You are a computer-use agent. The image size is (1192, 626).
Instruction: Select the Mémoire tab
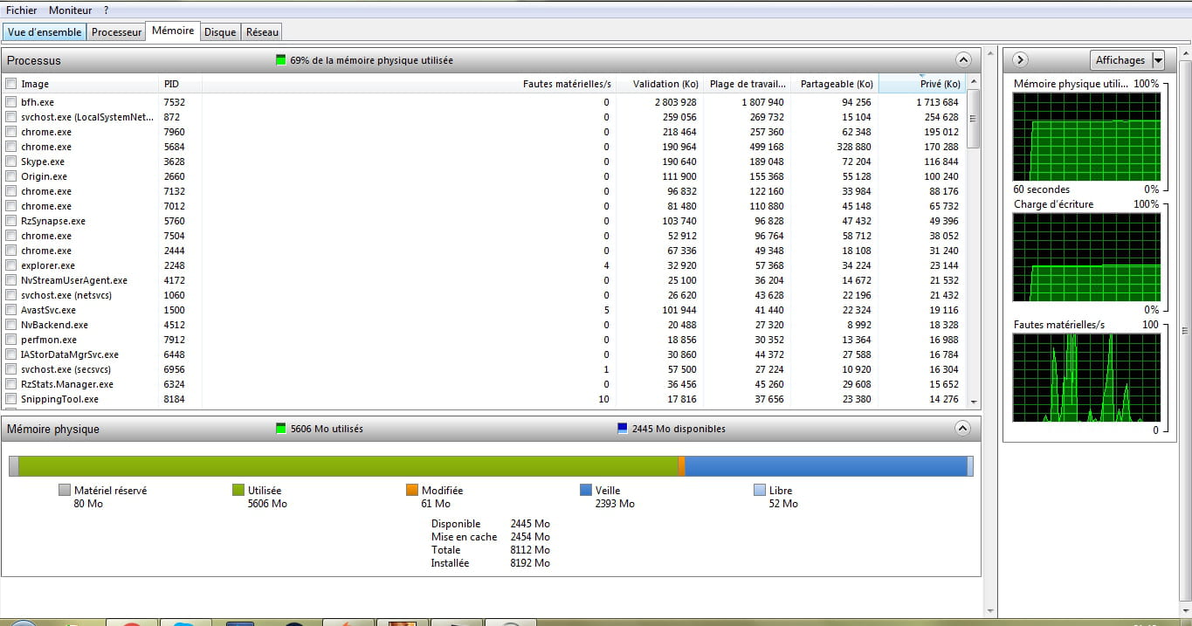point(173,31)
